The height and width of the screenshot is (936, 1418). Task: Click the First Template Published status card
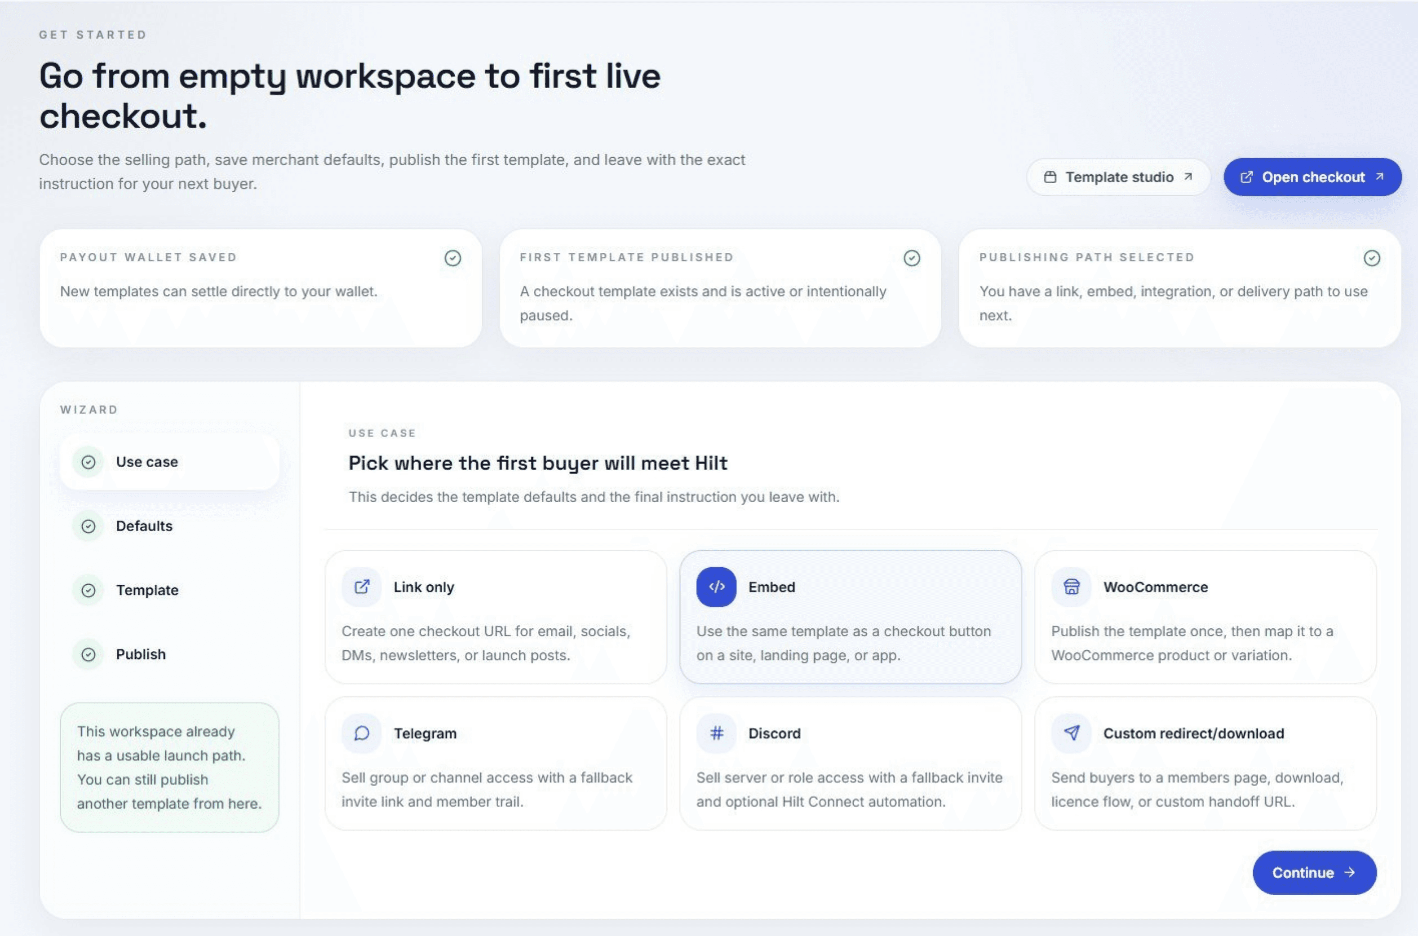coord(720,288)
